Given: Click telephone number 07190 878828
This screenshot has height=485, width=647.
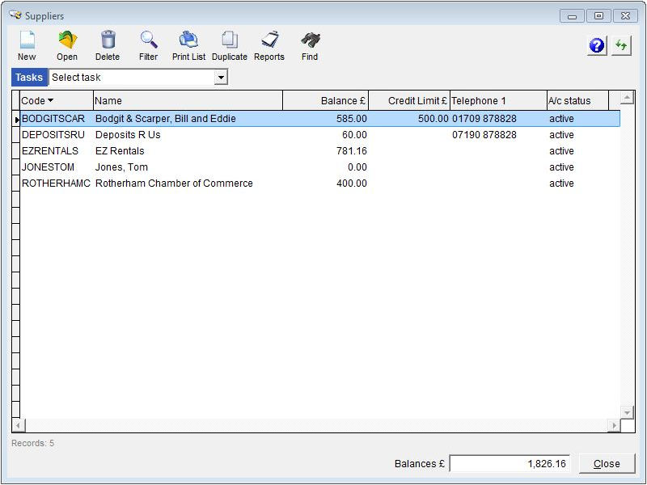Looking at the screenshot, I should [x=484, y=135].
